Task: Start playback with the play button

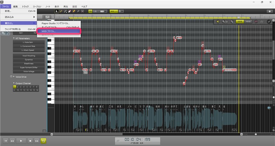Action: (x=21, y=141)
